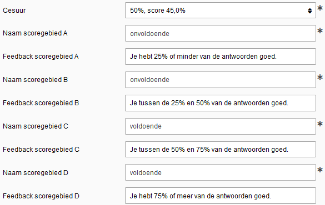Click the Naam scoregebied A label
Screen dimensions: 325x205
tap(35, 33)
